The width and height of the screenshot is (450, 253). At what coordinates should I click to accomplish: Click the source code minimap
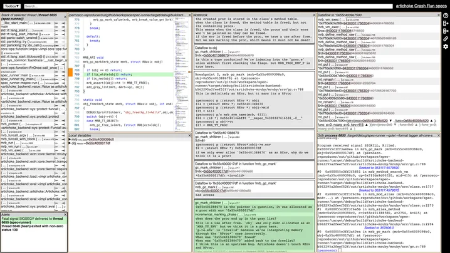click(x=182, y=75)
